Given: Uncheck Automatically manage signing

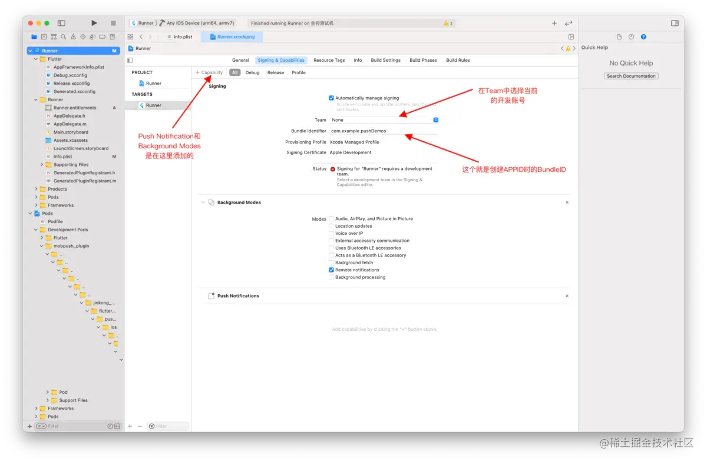Looking at the screenshot, I should [331, 98].
